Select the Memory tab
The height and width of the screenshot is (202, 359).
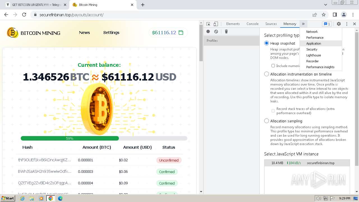click(290, 24)
